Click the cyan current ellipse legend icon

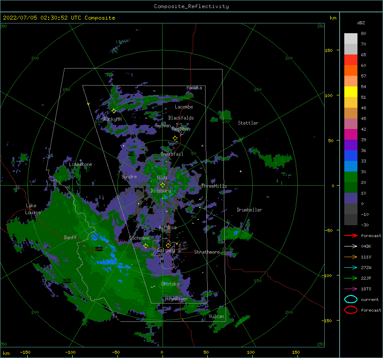[x=351, y=299]
